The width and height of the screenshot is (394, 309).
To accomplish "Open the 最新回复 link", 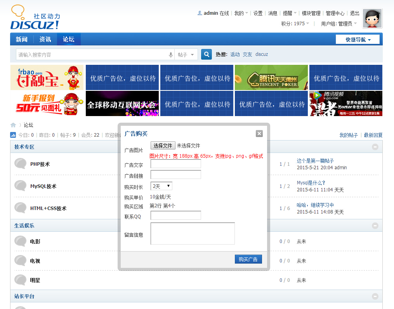I will (x=373, y=135).
